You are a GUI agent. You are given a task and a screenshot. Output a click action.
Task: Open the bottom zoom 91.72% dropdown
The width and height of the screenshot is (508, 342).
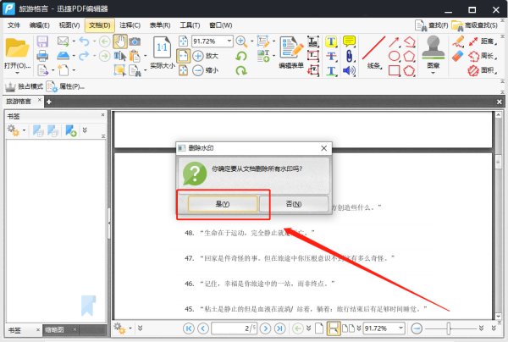pos(400,328)
